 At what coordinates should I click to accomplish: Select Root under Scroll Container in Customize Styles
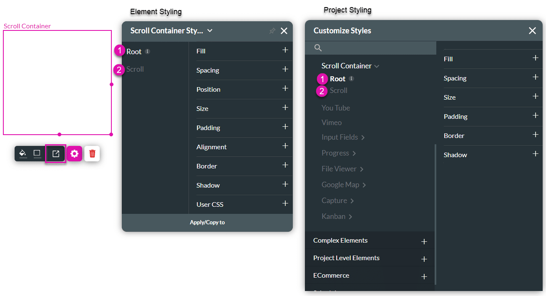pos(337,79)
